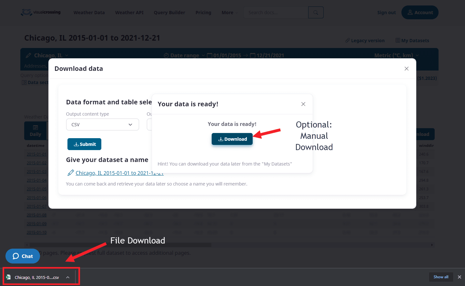Image resolution: width=465 pixels, height=286 pixels.
Task: Open the 2015-01-01 date link
Action: click(36, 154)
